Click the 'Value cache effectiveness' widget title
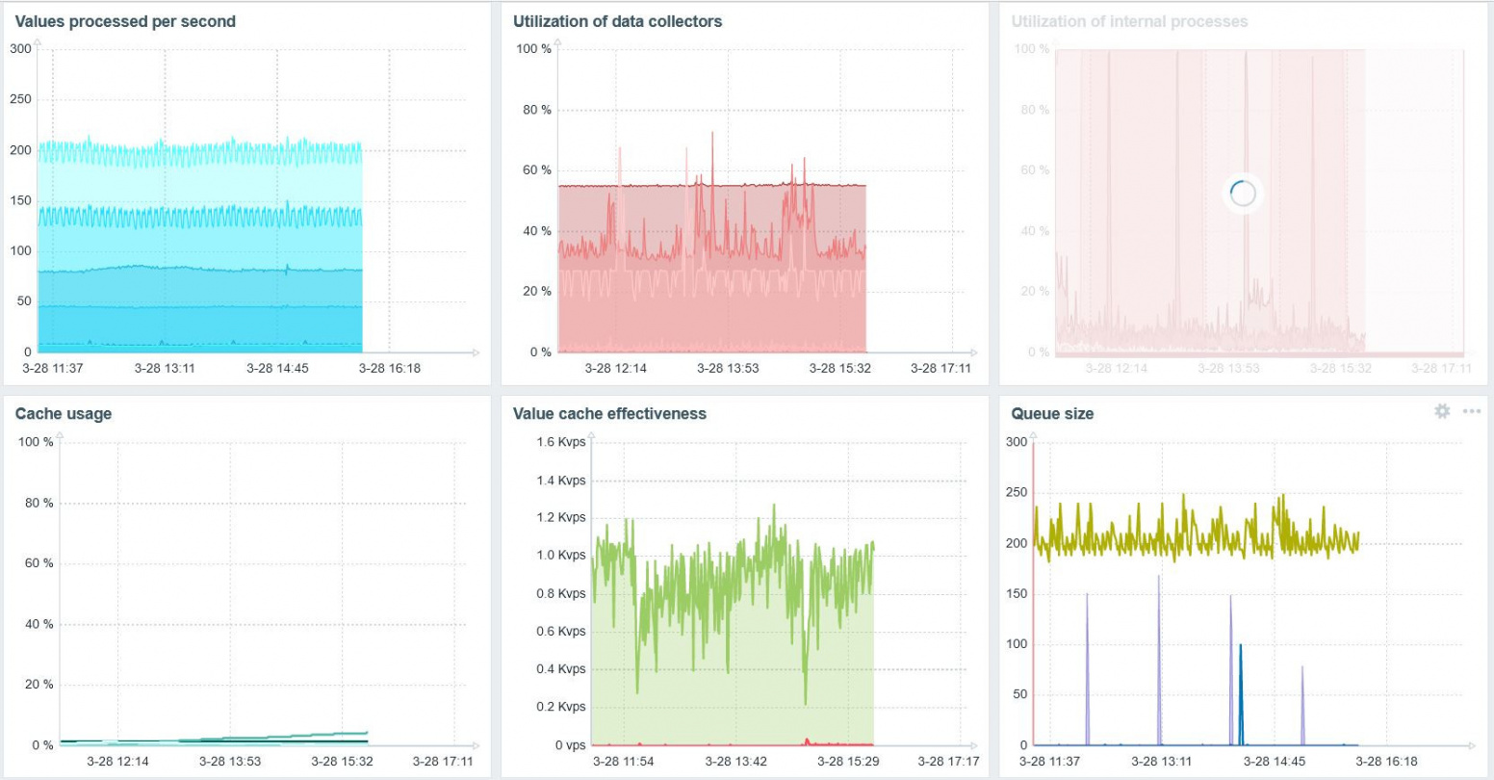Image resolution: width=1494 pixels, height=780 pixels. [609, 414]
